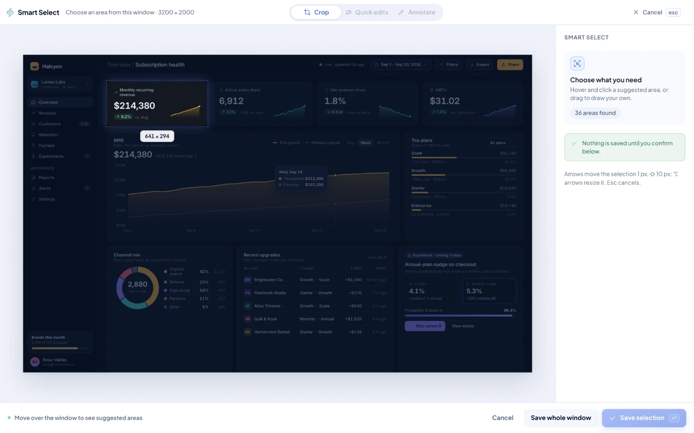The height and width of the screenshot is (433, 694).
Task: Click the View details button
Action: point(463,326)
